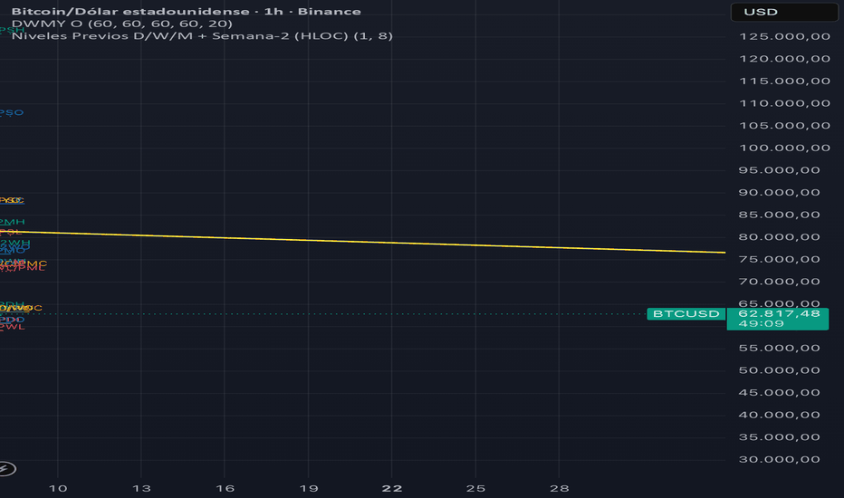
Task: Click the PDO level label
Action: 12,320
